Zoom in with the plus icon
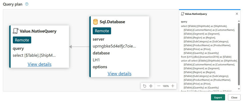 click(x=173, y=86)
